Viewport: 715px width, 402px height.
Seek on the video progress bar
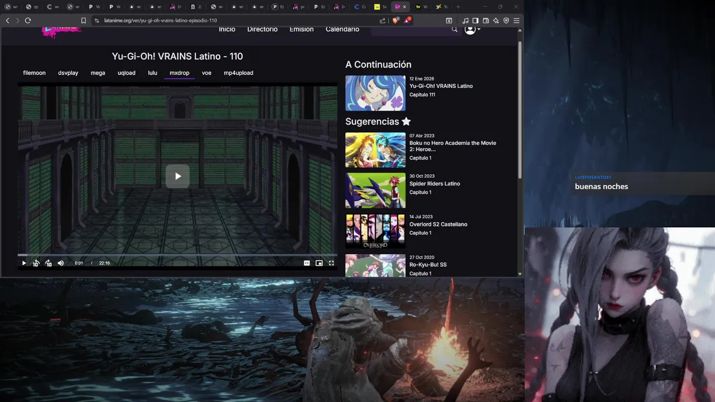pyautogui.click(x=178, y=255)
